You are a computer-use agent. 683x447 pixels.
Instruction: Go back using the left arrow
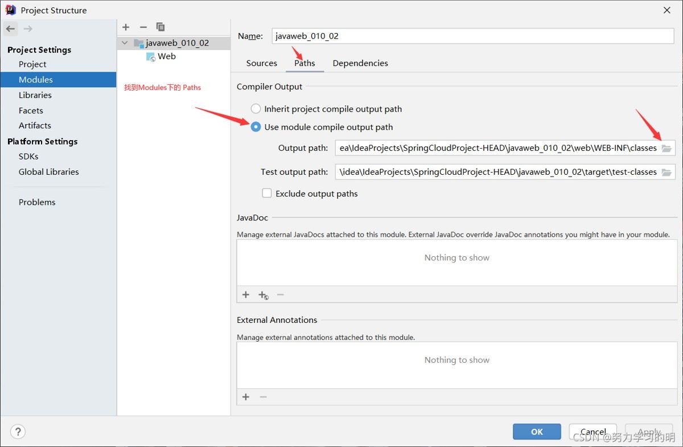(11, 28)
